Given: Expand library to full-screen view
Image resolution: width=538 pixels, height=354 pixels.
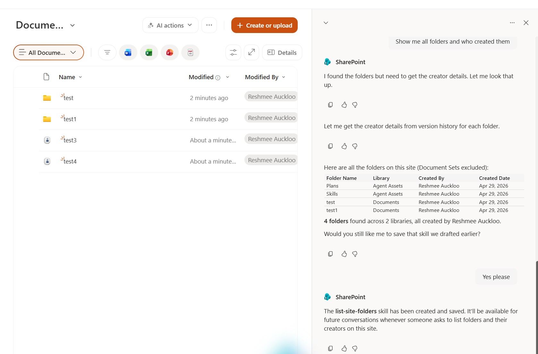Looking at the screenshot, I should 252,52.
